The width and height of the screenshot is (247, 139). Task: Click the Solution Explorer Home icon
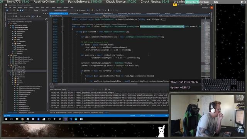14,16
